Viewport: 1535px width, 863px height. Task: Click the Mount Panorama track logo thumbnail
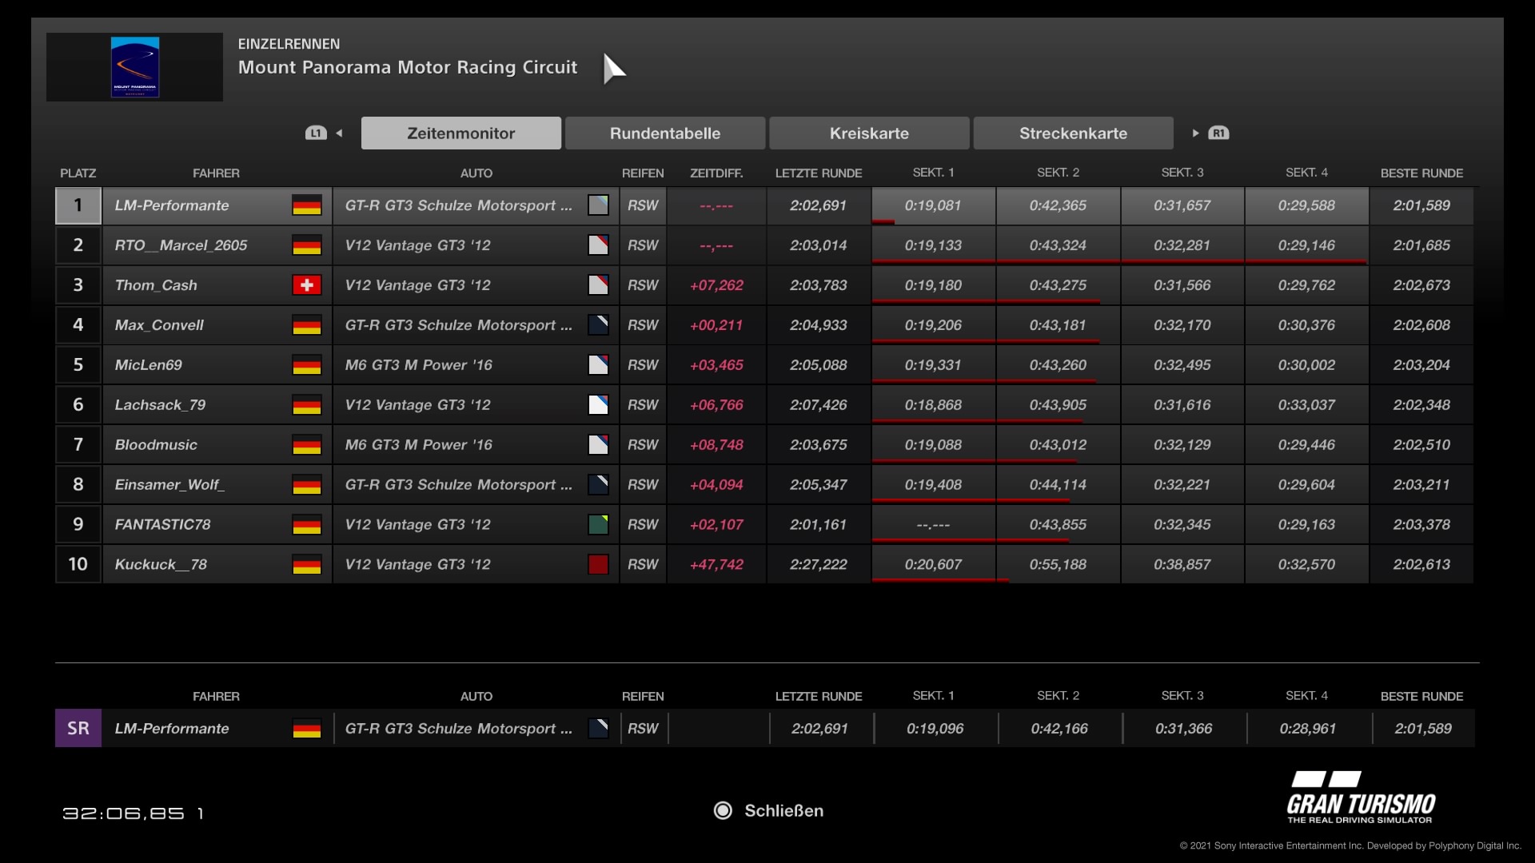(x=134, y=67)
